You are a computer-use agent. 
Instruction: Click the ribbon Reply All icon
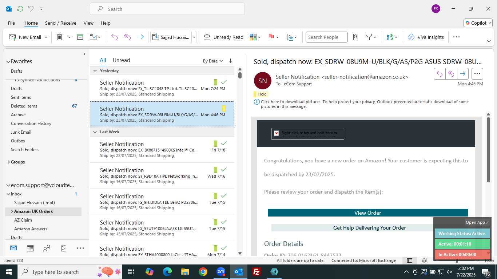click(x=127, y=37)
